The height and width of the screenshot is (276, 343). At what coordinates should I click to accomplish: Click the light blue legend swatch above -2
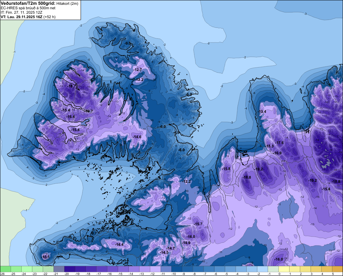coord(262,269)
